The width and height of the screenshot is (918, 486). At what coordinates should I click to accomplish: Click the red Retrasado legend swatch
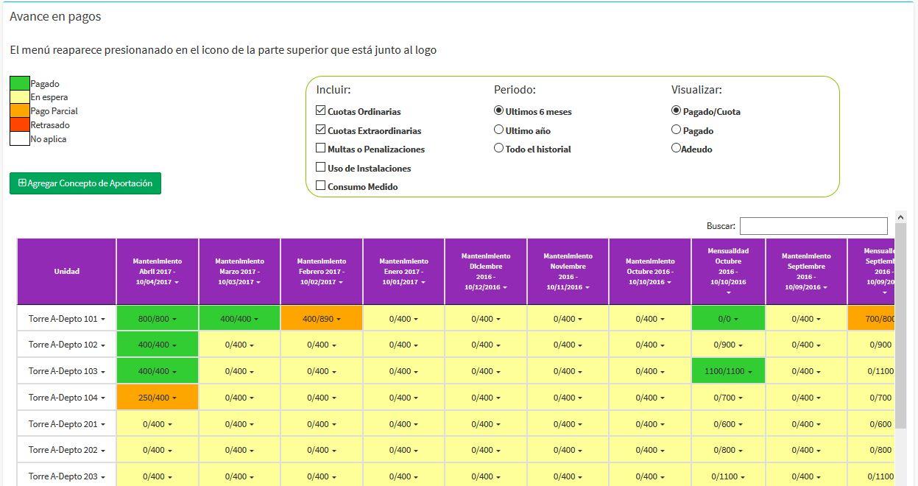click(20, 125)
